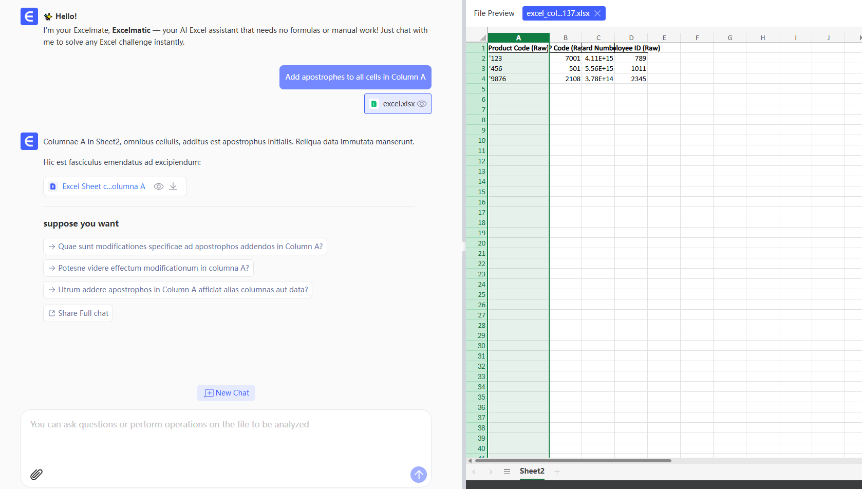Select the excel_col...137.xlsx file tab
Viewport: 862px width, 489px height.
click(558, 13)
